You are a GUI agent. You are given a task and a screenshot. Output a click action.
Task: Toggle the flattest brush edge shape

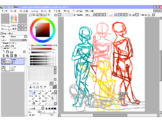click(x=55, y=108)
